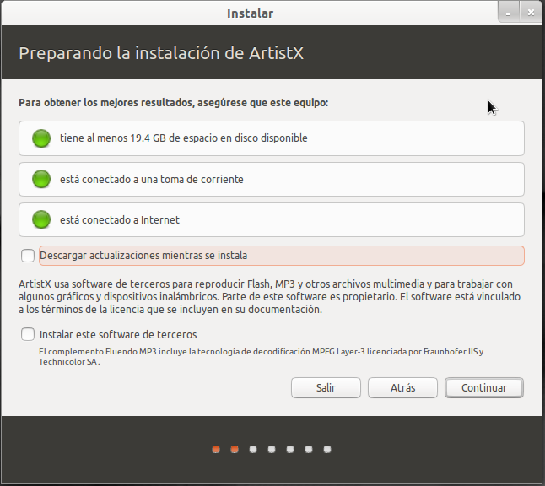Select the fourth progress step dot

pyautogui.click(x=272, y=449)
